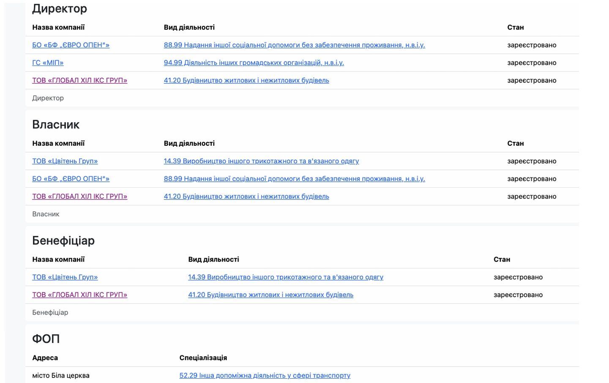Click the Власник section heading
This screenshot has width=609, height=383.
coord(56,125)
